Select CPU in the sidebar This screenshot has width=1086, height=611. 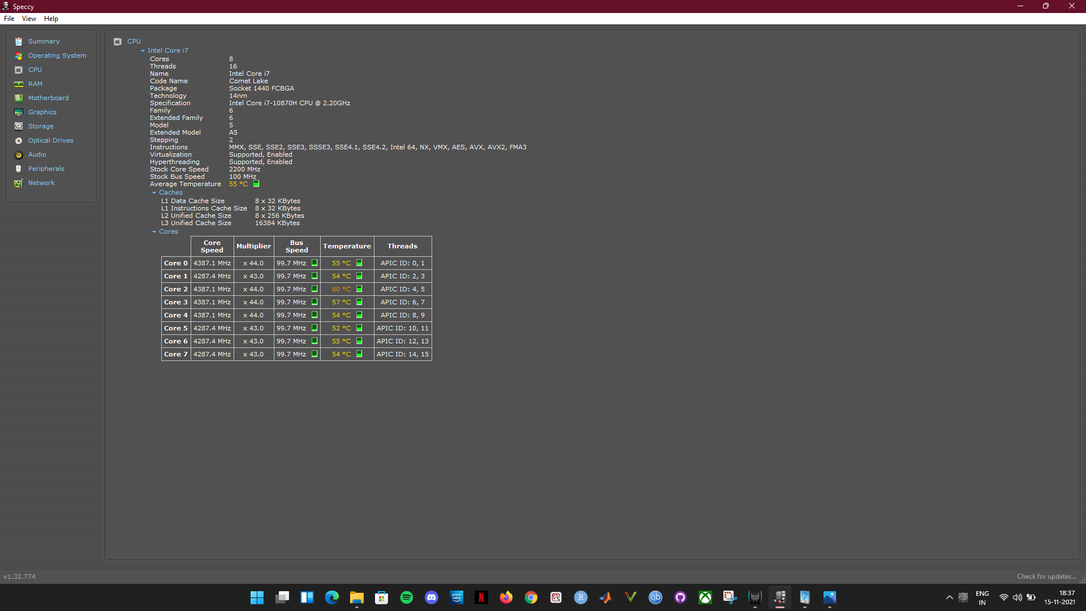pyautogui.click(x=35, y=70)
